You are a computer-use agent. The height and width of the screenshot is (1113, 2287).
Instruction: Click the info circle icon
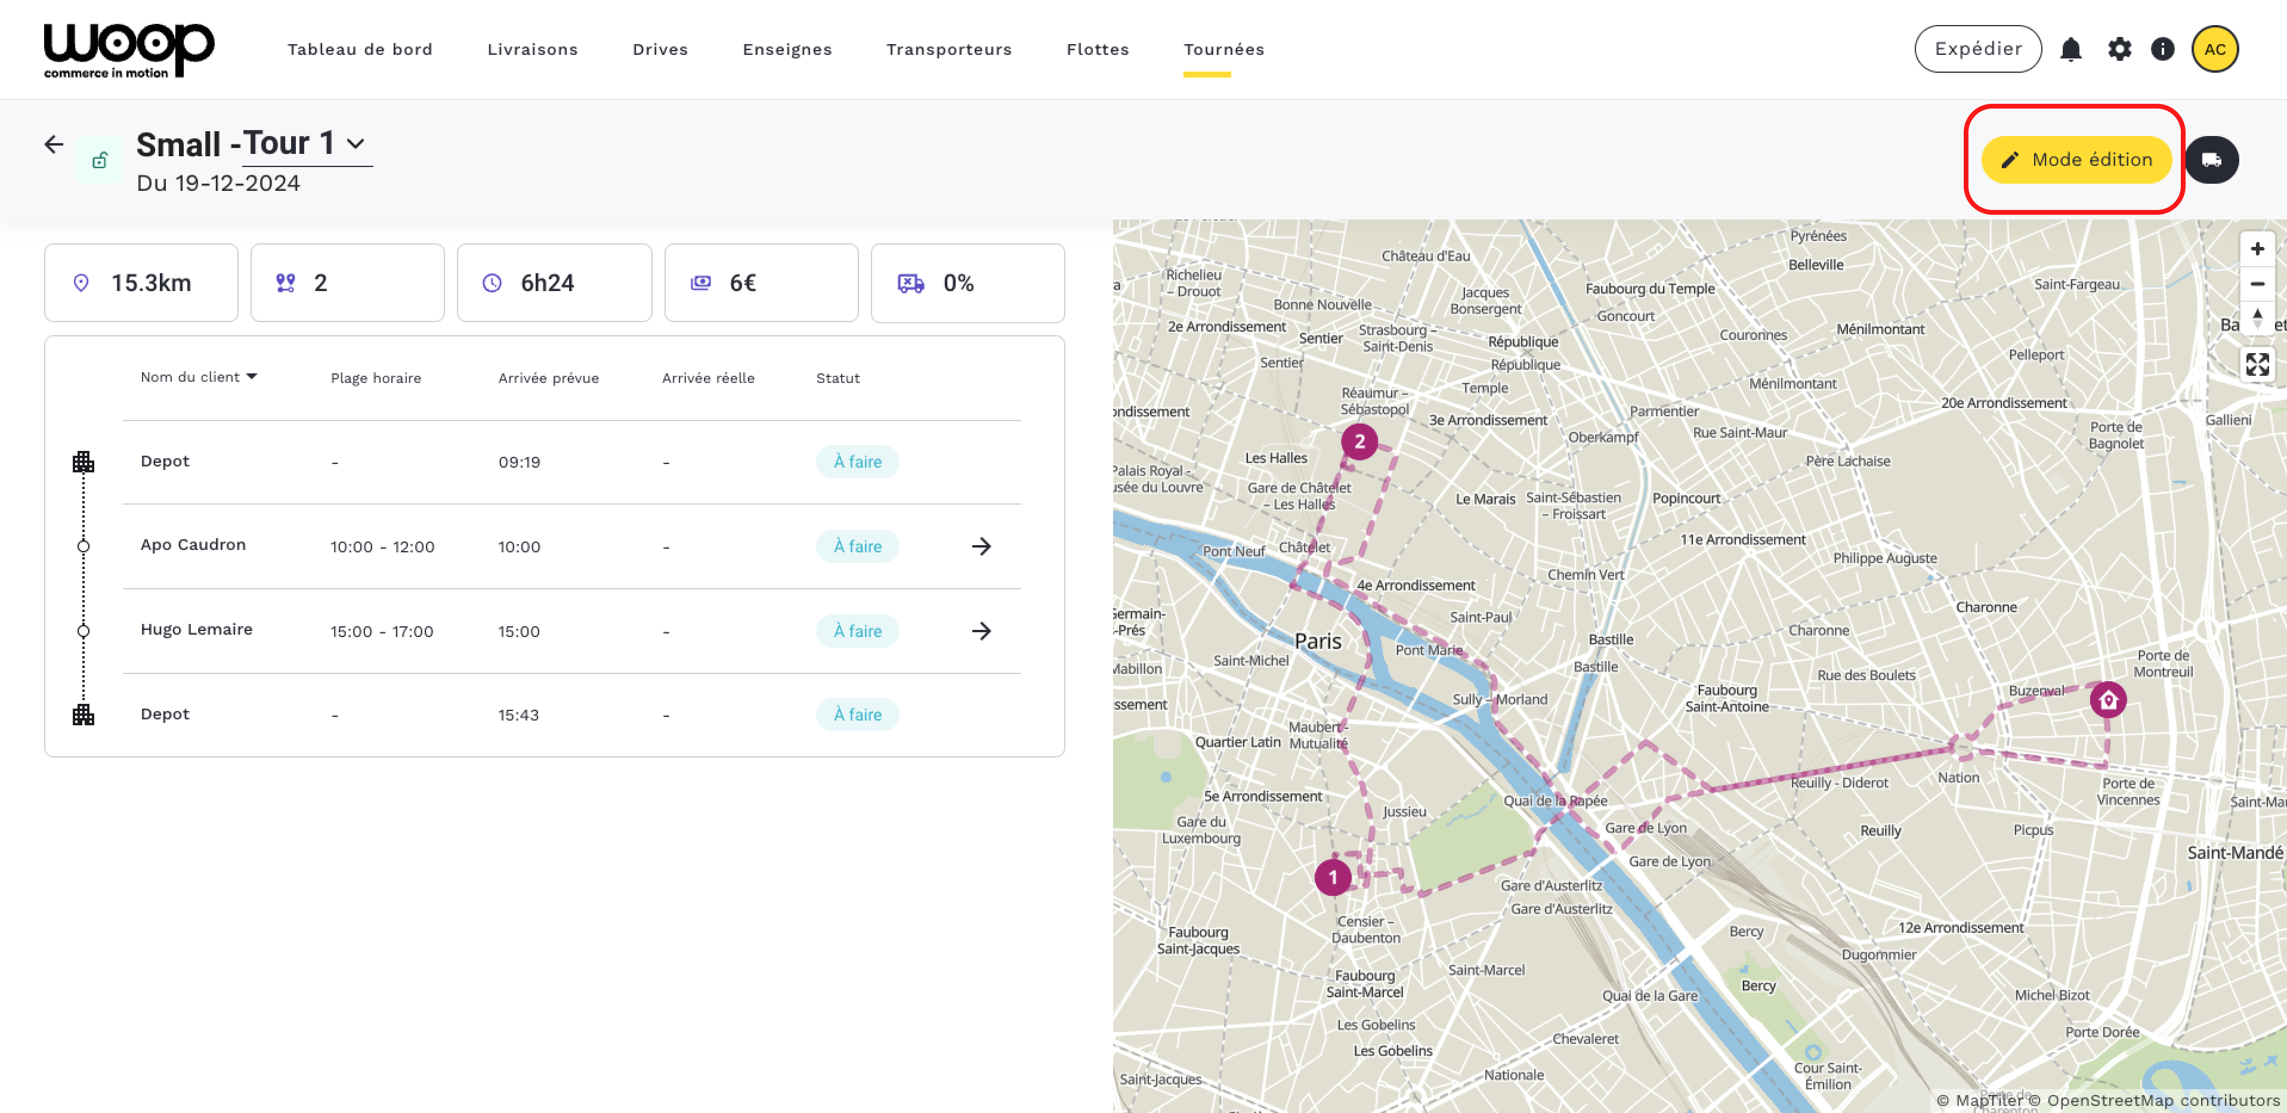point(2163,50)
